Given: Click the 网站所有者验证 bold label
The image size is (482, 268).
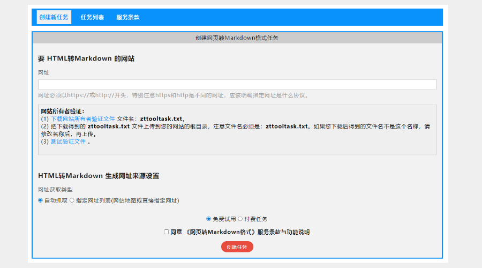Looking at the screenshot, I should pyautogui.click(x=63, y=111).
